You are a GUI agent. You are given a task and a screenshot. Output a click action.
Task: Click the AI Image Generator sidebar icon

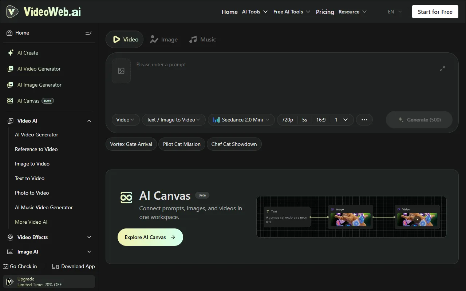click(11, 85)
